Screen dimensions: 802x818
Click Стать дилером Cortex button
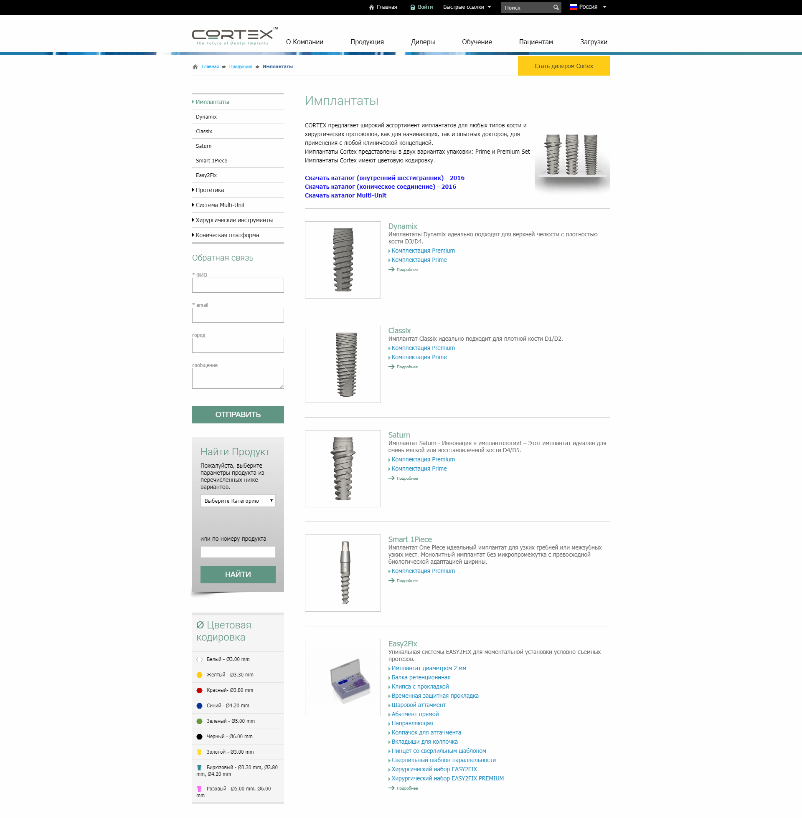(x=563, y=66)
